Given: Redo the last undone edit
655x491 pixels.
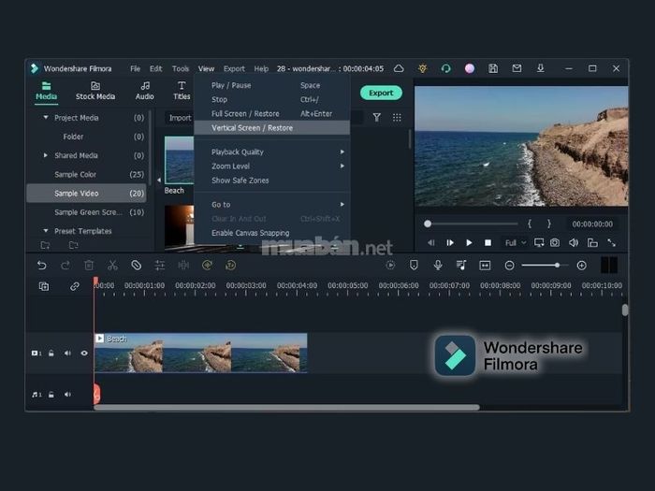Looking at the screenshot, I should click(x=65, y=265).
